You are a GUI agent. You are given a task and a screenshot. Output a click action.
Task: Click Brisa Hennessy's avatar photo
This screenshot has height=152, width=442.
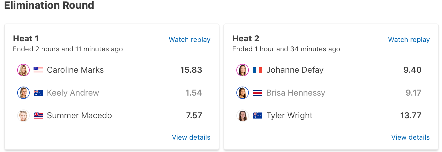(242, 93)
